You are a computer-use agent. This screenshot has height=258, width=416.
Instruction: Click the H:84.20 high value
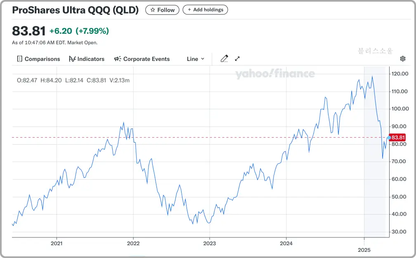point(51,80)
